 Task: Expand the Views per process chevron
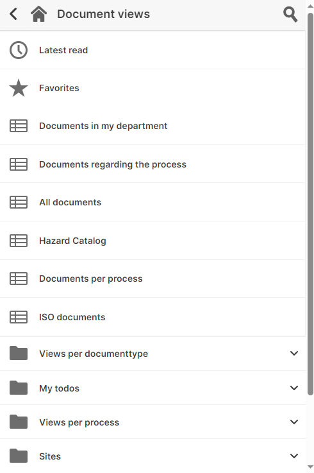tap(293, 422)
